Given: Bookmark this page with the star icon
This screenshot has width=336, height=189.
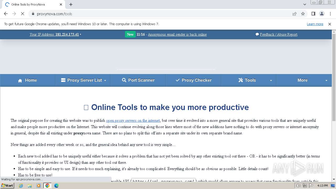Looking at the screenshot, I should [x=303, y=14].
